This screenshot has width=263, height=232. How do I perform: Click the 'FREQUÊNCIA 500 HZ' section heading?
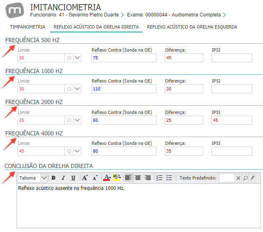coord(32,40)
